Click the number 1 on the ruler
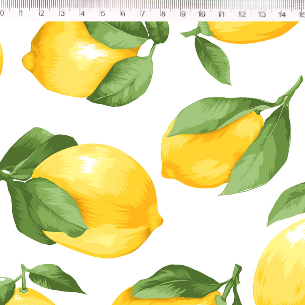The width and height of the screenshot is (305, 305). click(x=21, y=14)
